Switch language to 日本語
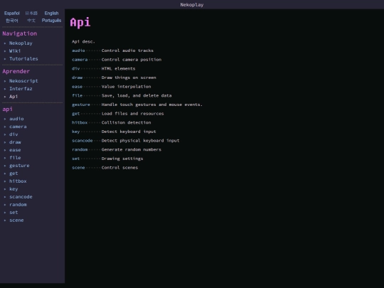Screen dimensions: 384x288 [x=31, y=14]
